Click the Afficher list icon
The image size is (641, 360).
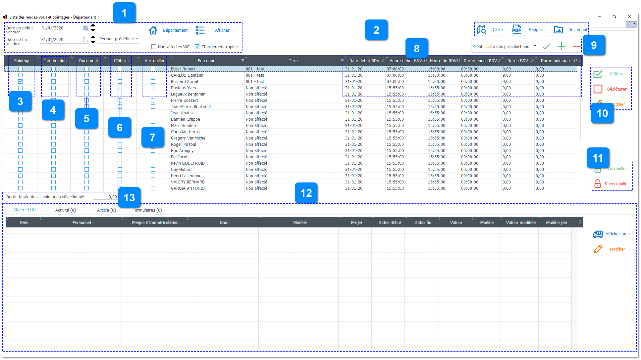pyautogui.click(x=200, y=30)
